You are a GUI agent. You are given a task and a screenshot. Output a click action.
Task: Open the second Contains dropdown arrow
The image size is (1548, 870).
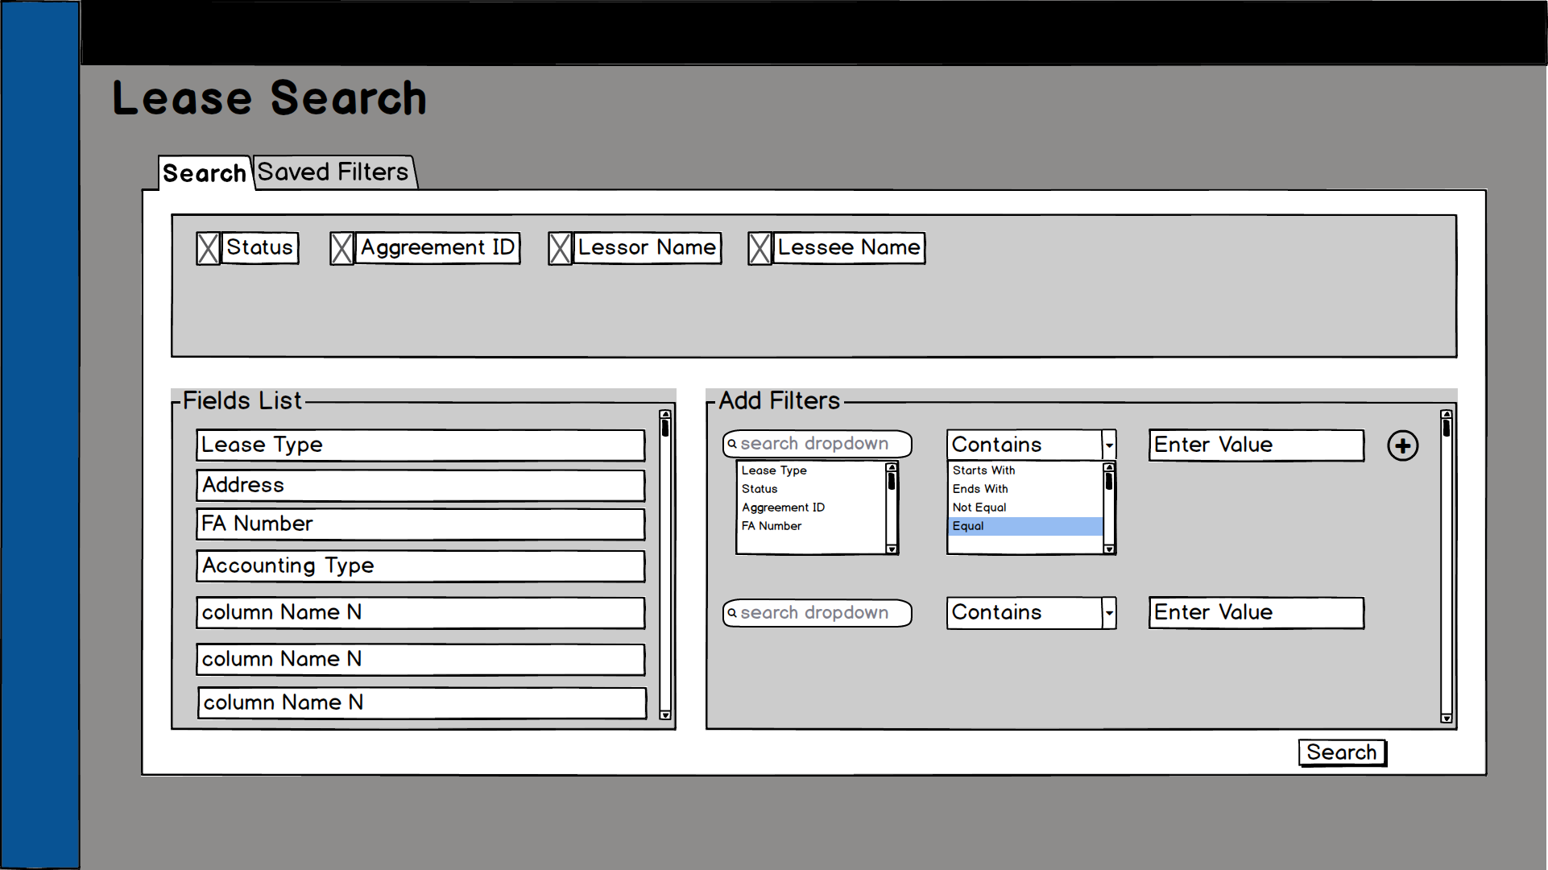(x=1109, y=613)
